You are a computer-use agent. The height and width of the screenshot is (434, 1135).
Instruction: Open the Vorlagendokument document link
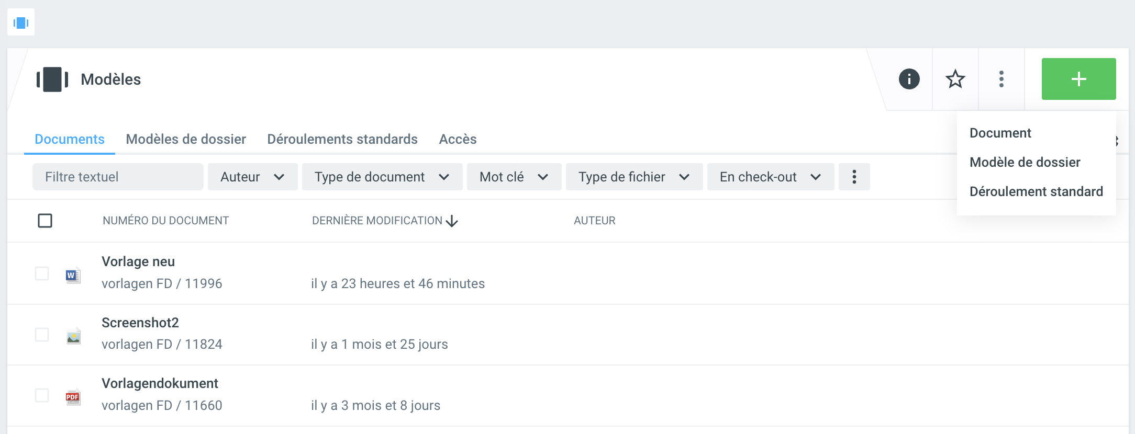[160, 383]
